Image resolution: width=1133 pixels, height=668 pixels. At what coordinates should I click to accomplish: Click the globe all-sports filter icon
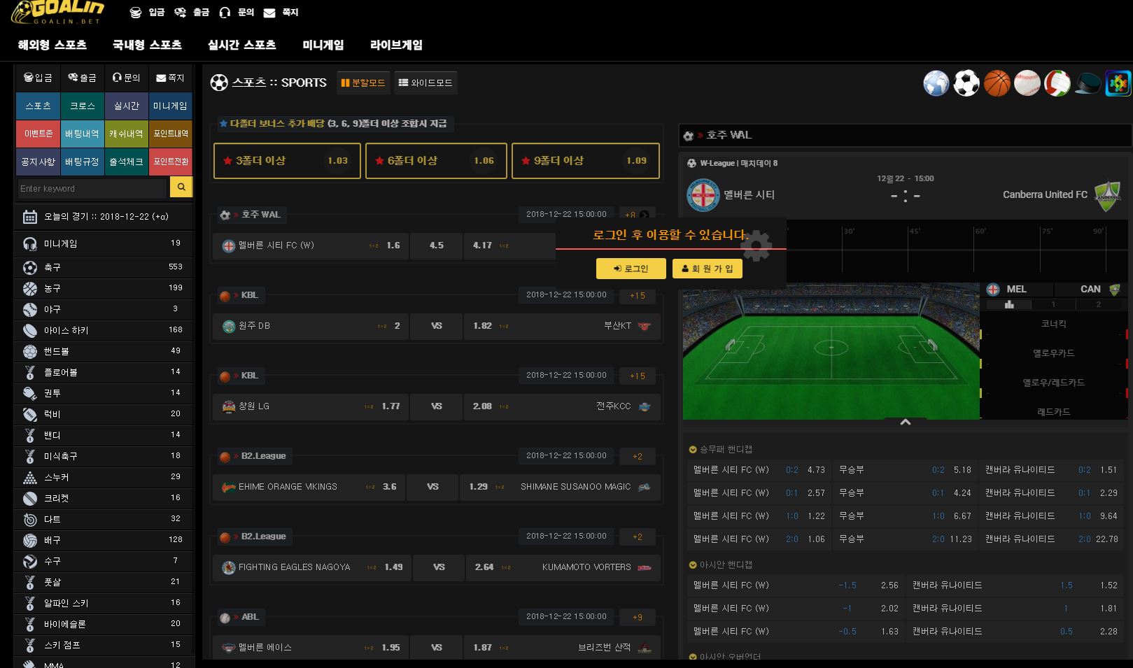pos(936,83)
